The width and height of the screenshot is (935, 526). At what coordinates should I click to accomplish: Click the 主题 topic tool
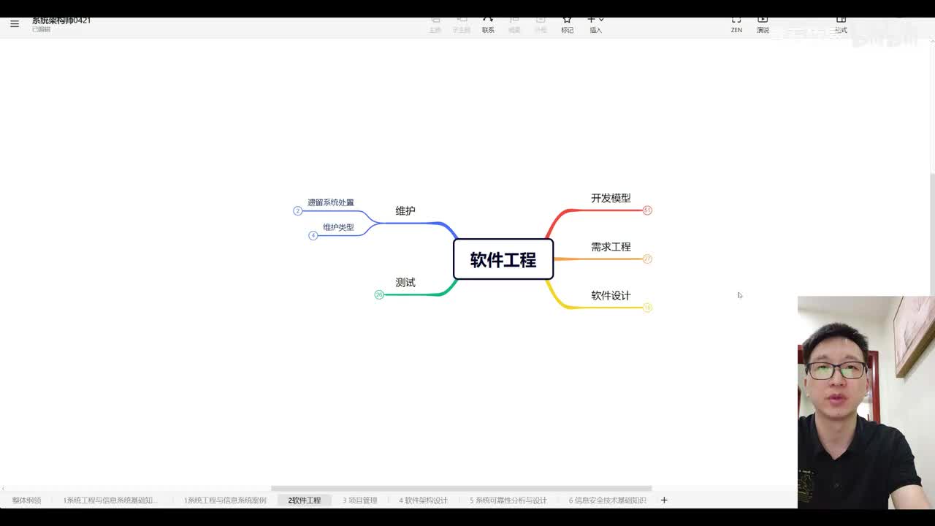click(435, 24)
